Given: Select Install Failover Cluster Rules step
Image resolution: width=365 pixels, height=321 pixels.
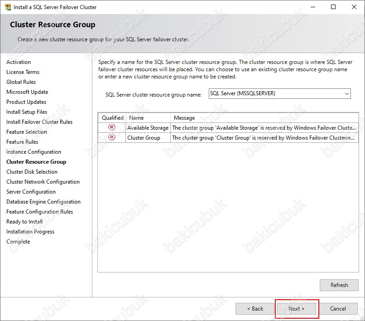Looking at the screenshot, I should (39, 122).
